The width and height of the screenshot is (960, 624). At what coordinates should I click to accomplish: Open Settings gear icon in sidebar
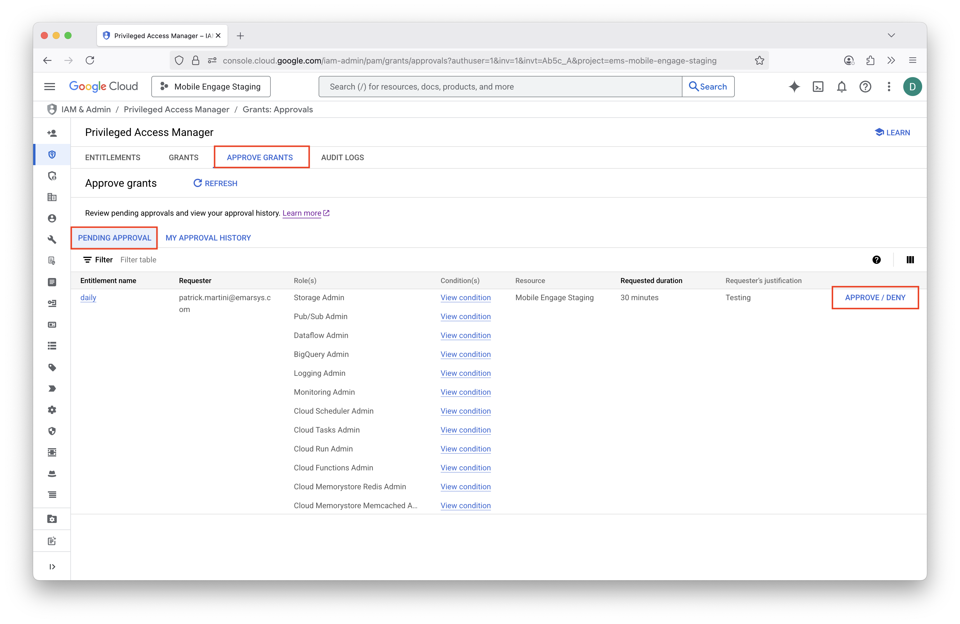tap(52, 410)
